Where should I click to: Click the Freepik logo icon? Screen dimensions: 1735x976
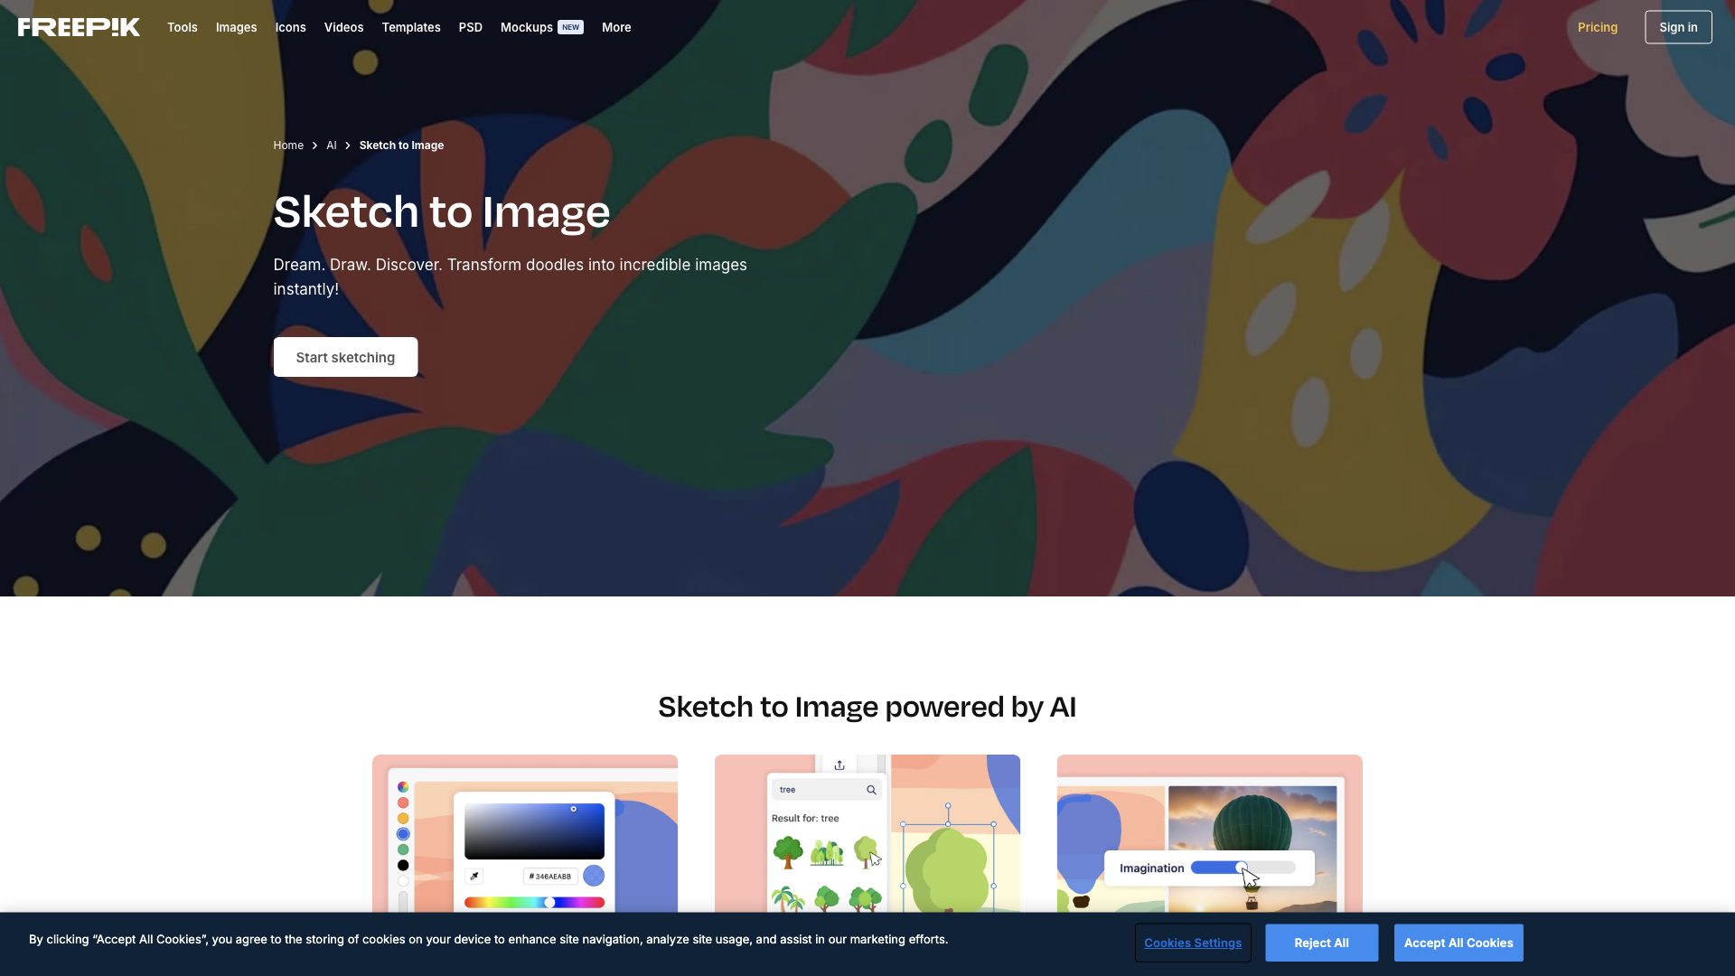pos(79,26)
